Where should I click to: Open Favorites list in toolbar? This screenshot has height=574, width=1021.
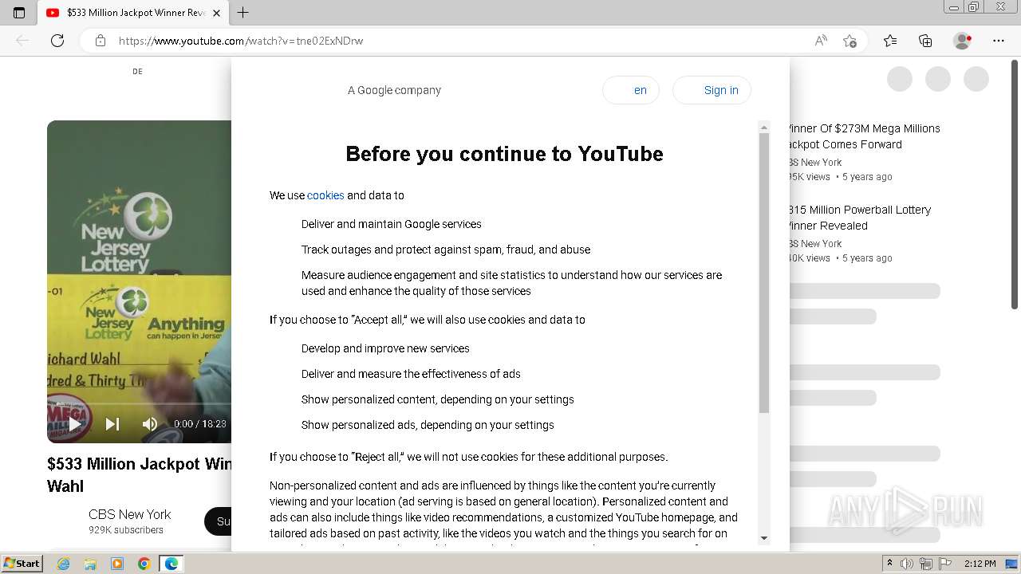[890, 41]
